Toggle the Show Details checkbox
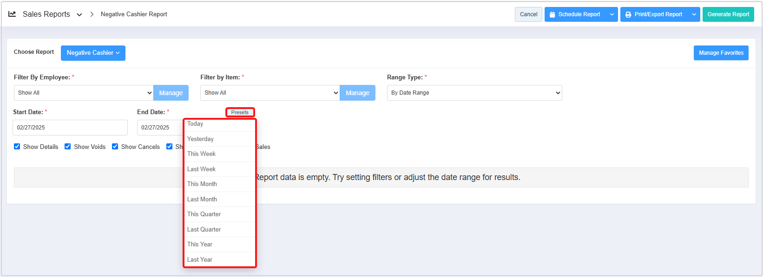The width and height of the screenshot is (763, 277). [17, 147]
